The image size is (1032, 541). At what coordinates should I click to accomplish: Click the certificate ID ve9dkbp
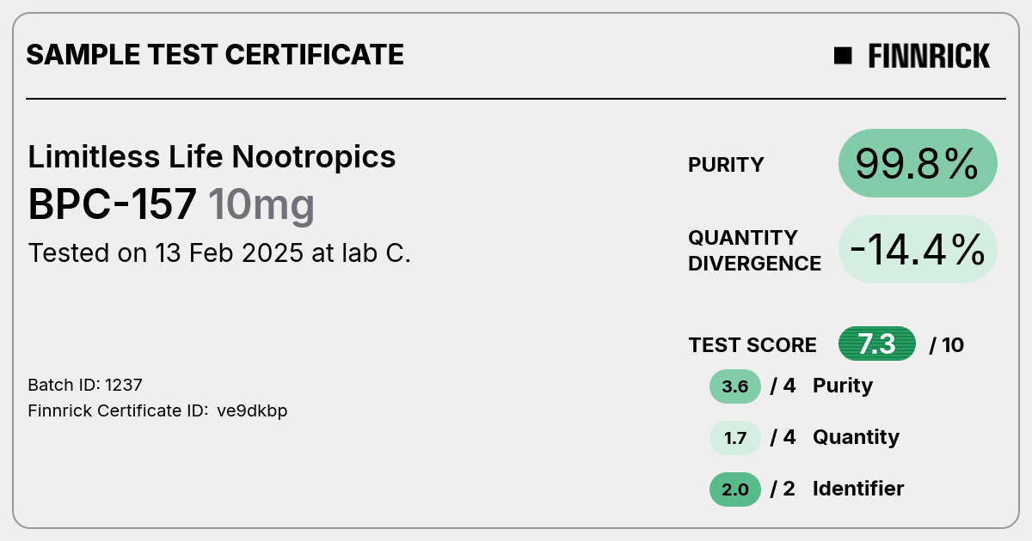(x=252, y=410)
